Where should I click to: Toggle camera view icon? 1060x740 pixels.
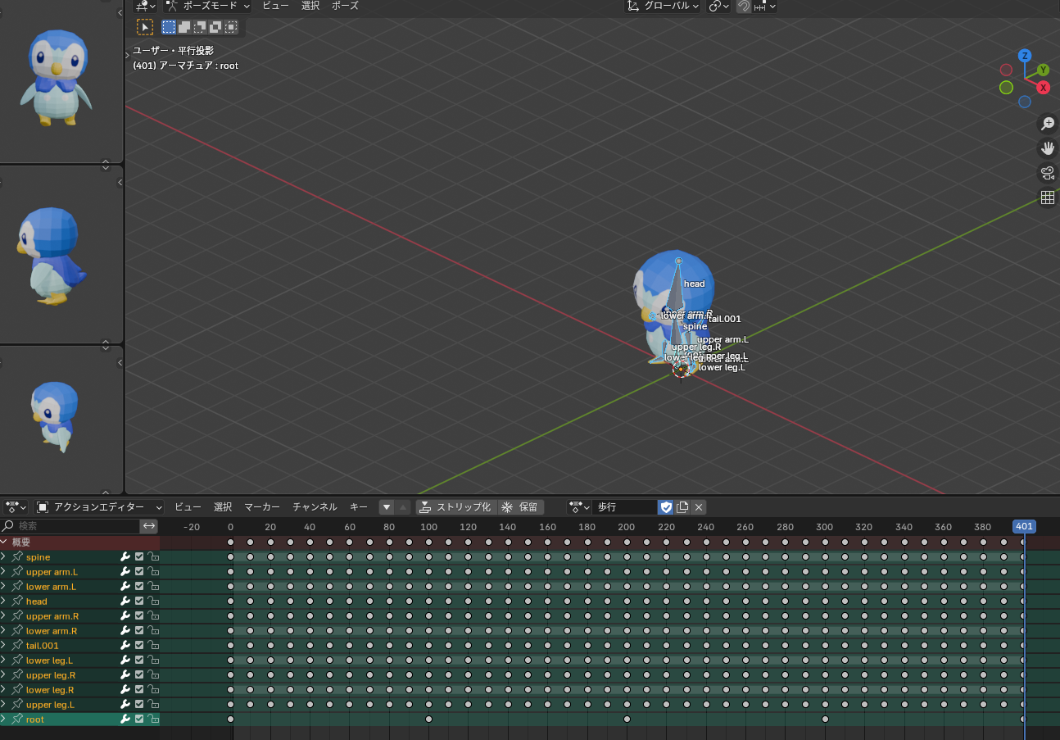pos(1047,173)
